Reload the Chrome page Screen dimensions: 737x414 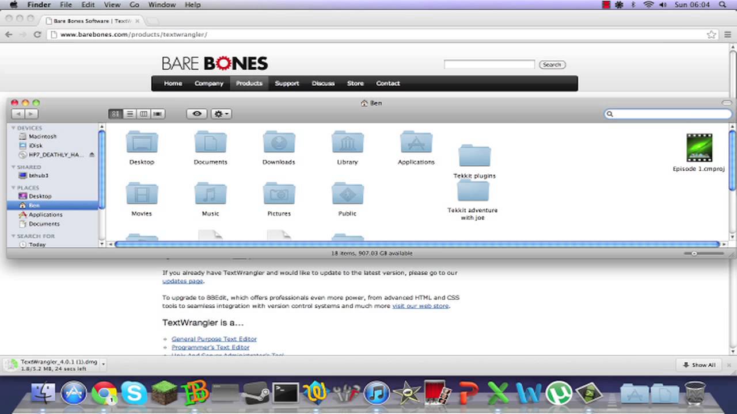(x=37, y=34)
